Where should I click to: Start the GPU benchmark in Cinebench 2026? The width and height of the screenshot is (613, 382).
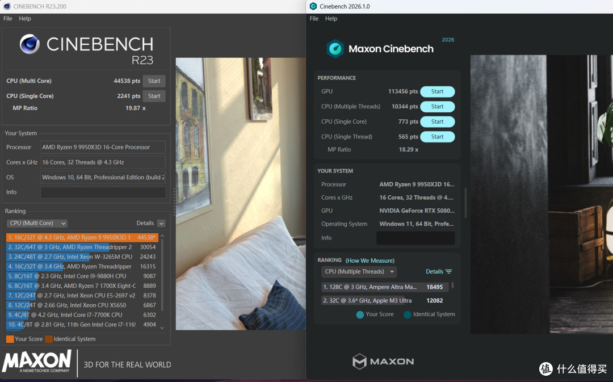pos(437,91)
